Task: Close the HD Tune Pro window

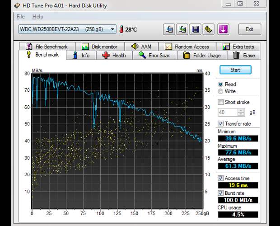Action: point(257,4)
